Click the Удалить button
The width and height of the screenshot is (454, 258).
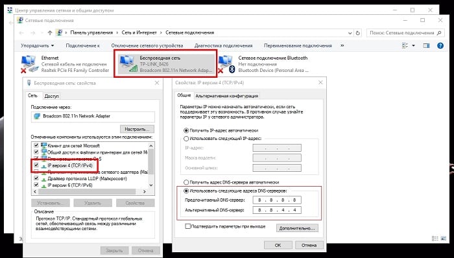(93, 203)
